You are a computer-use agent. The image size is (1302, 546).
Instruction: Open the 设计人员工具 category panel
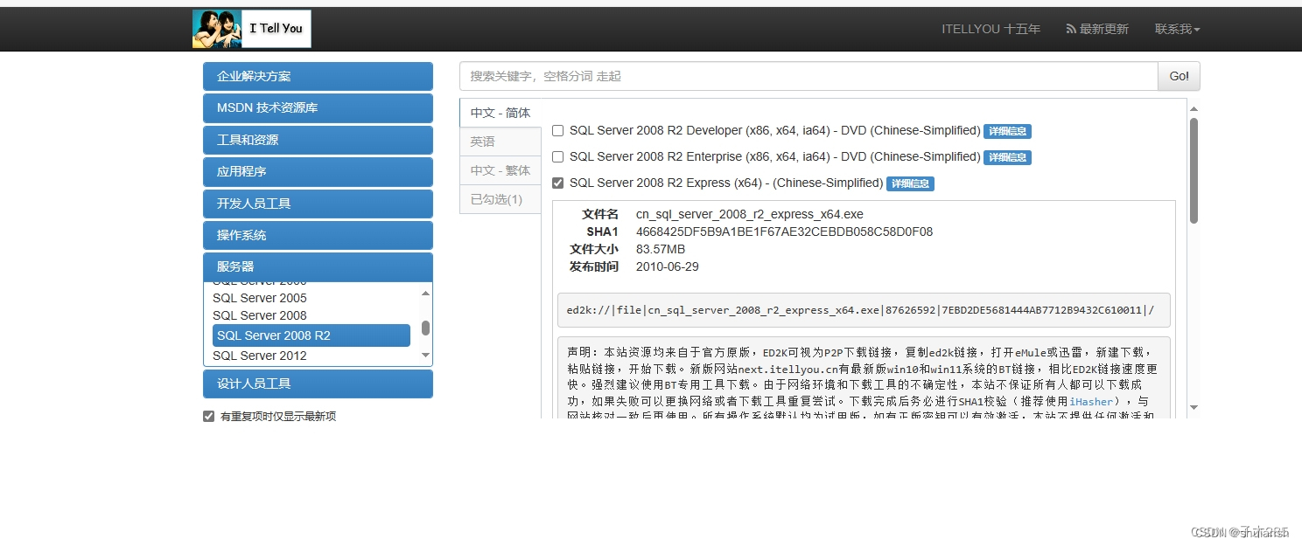[x=318, y=384]
